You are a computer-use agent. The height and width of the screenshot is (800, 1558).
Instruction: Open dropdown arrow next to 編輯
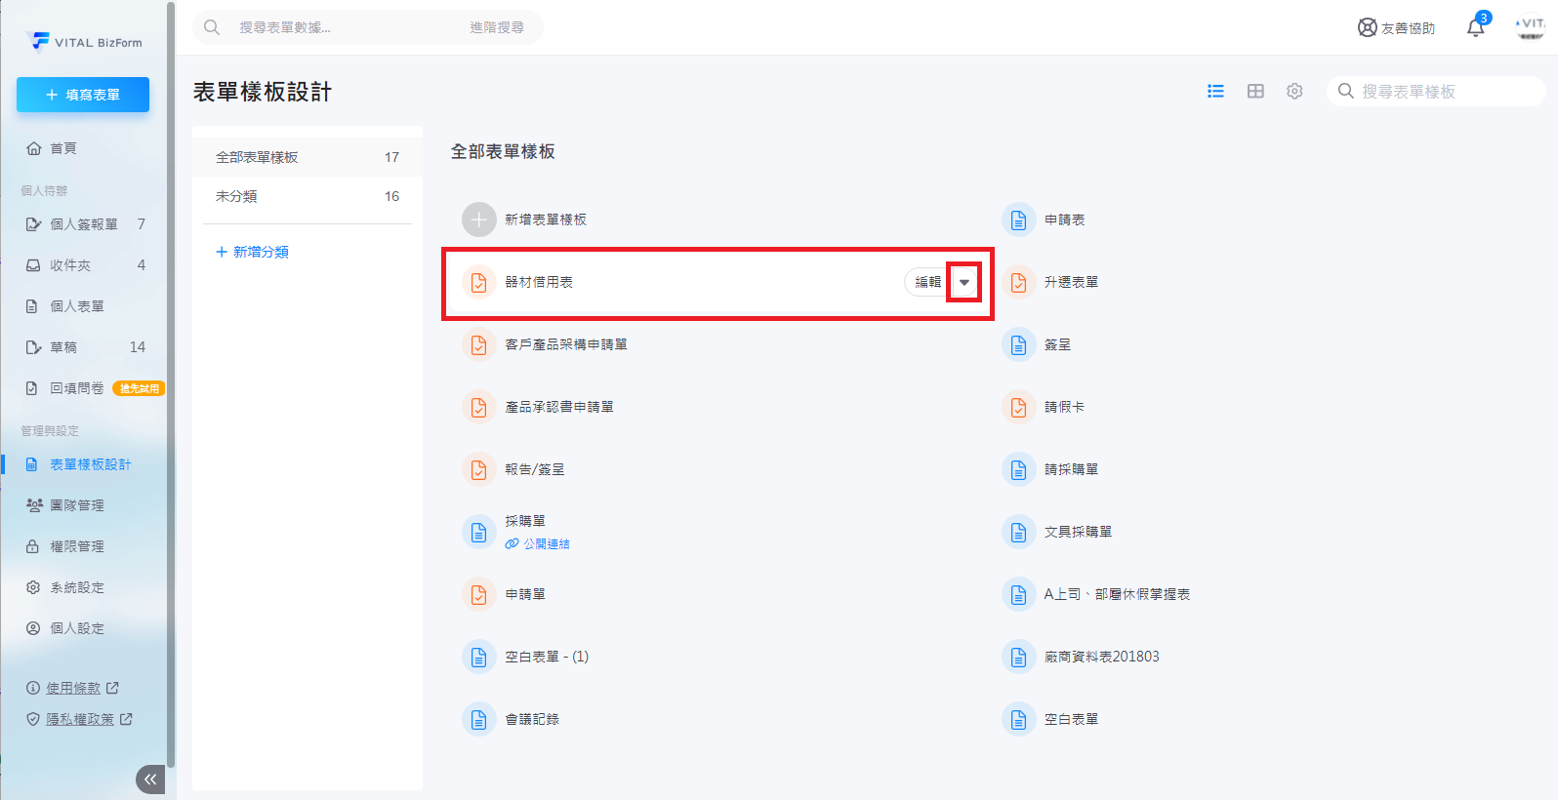click(x=964, y=282)
